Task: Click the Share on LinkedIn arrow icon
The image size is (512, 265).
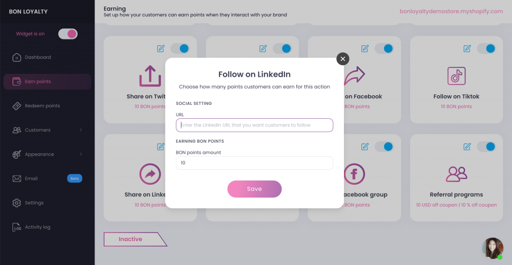Action: [149, 174]
